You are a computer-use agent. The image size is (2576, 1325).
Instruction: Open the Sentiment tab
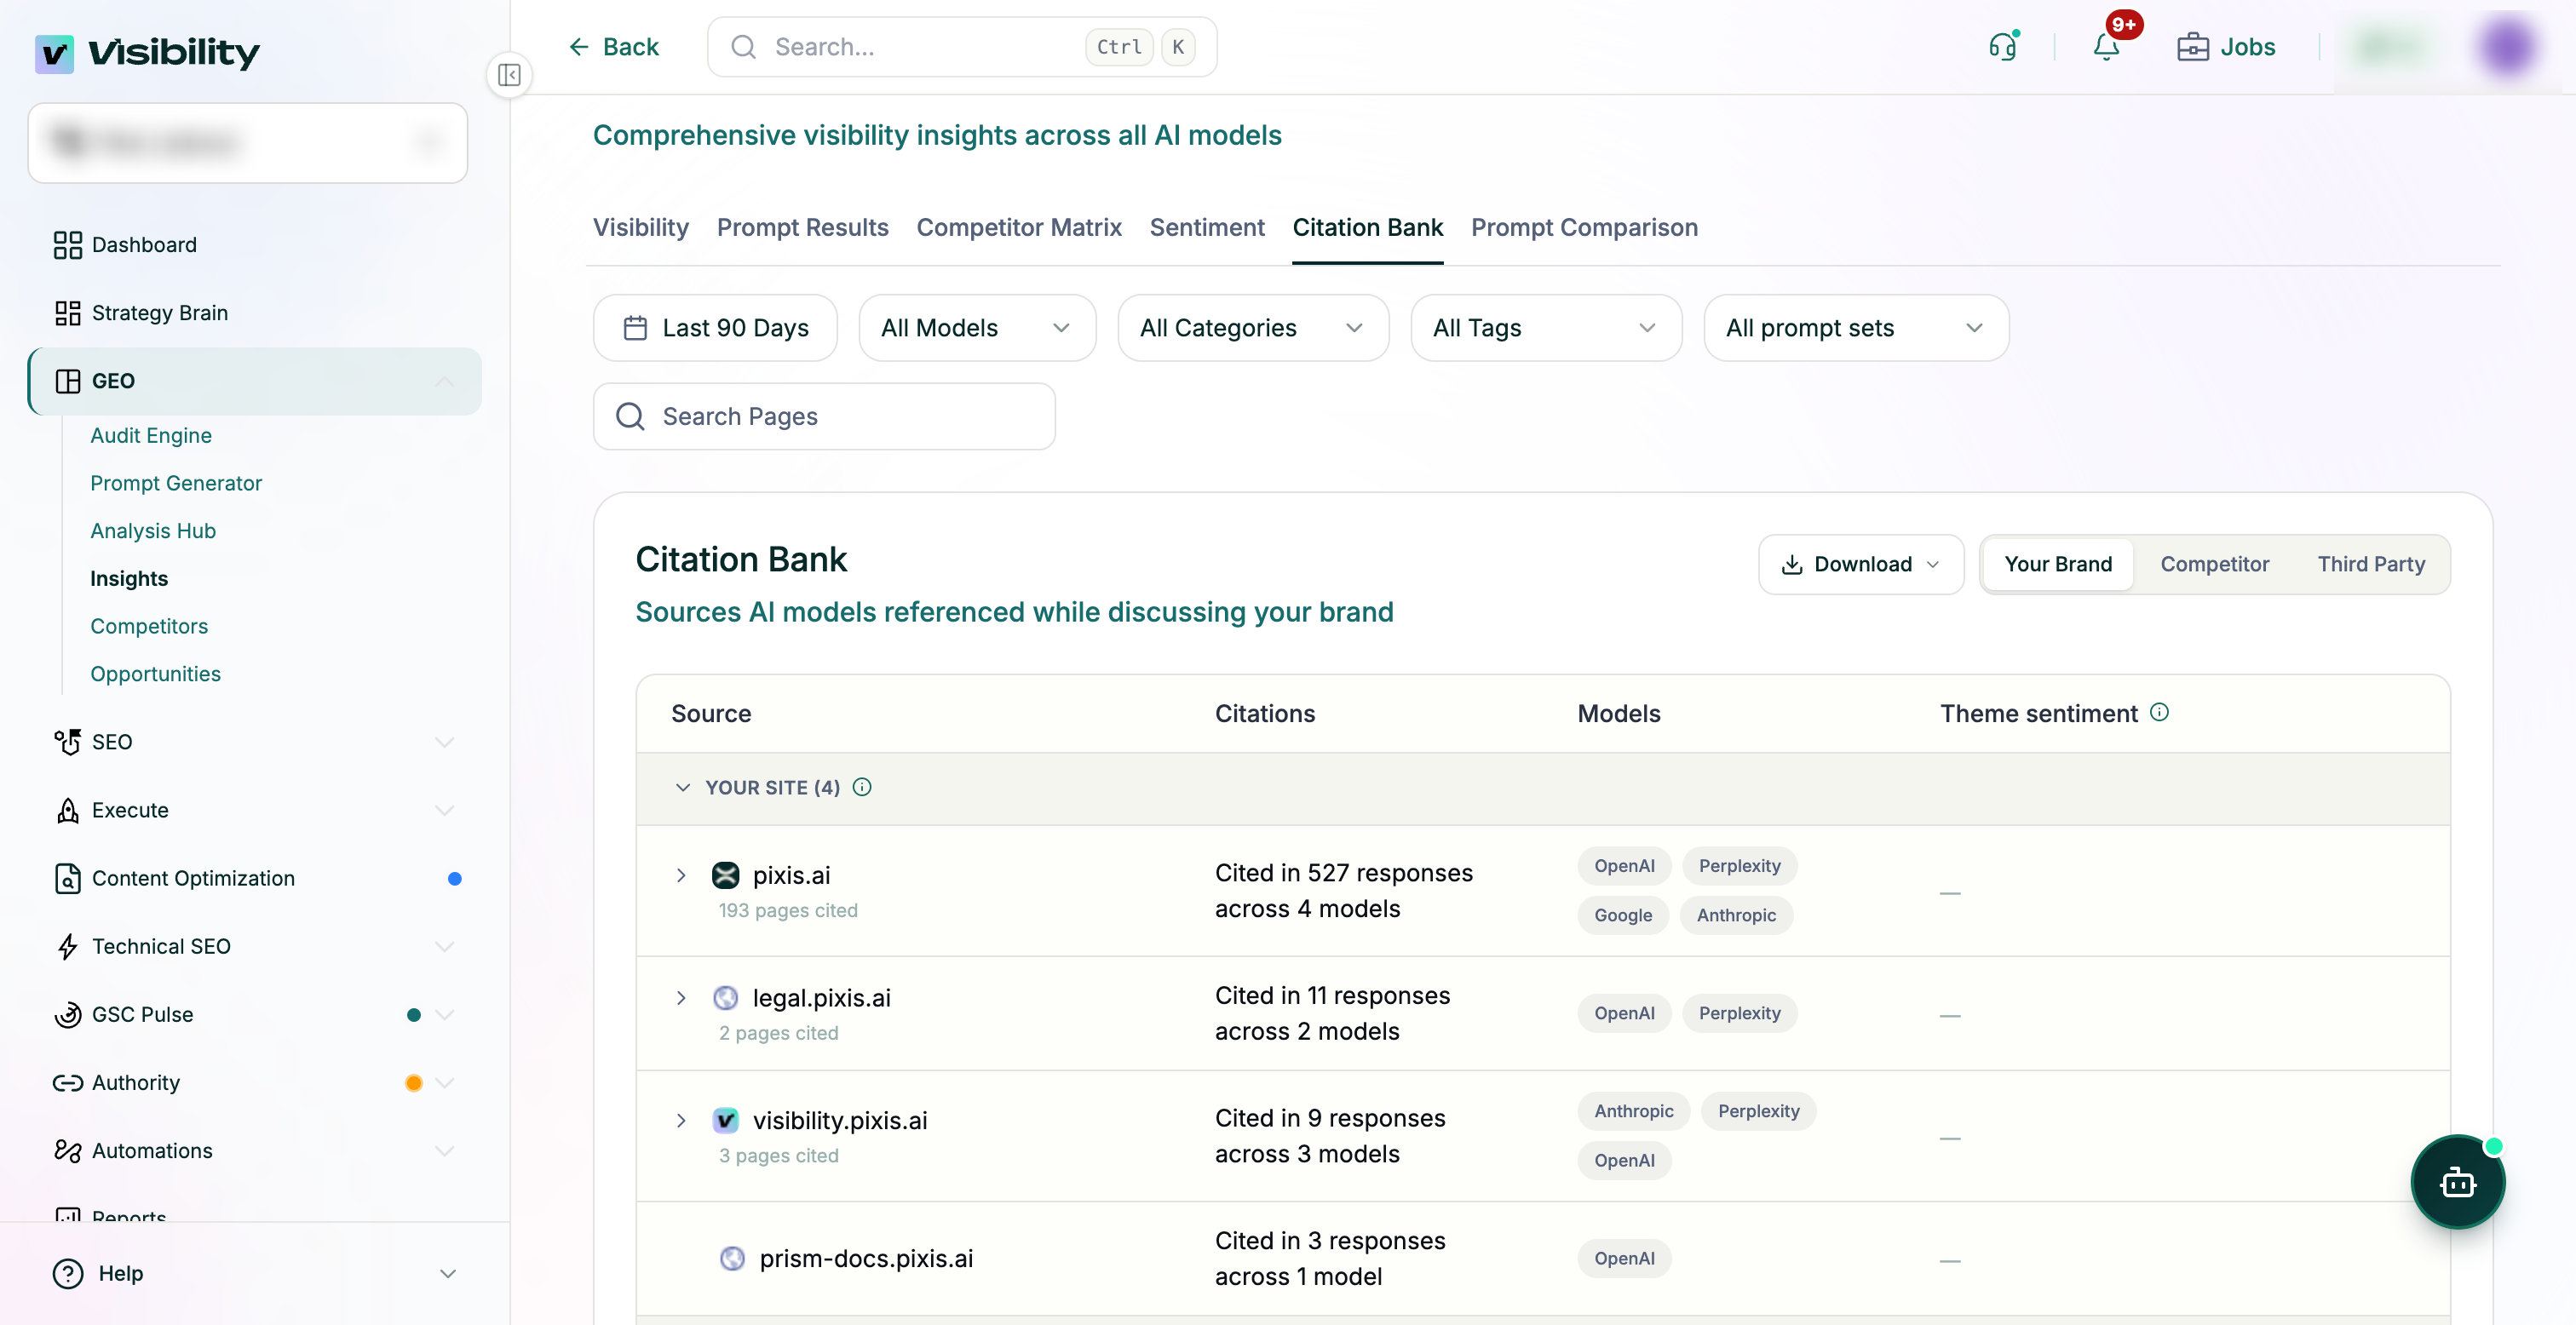pos(1206,228)
